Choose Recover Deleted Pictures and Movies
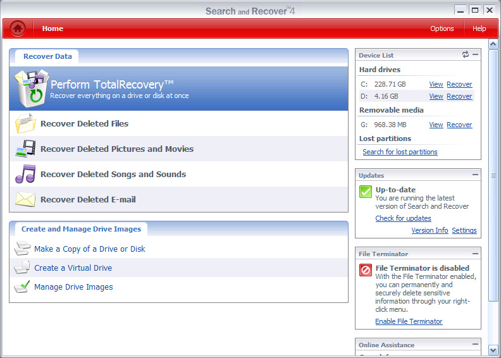501x358 pixels. pyautogui.click(x=178, y=149)
